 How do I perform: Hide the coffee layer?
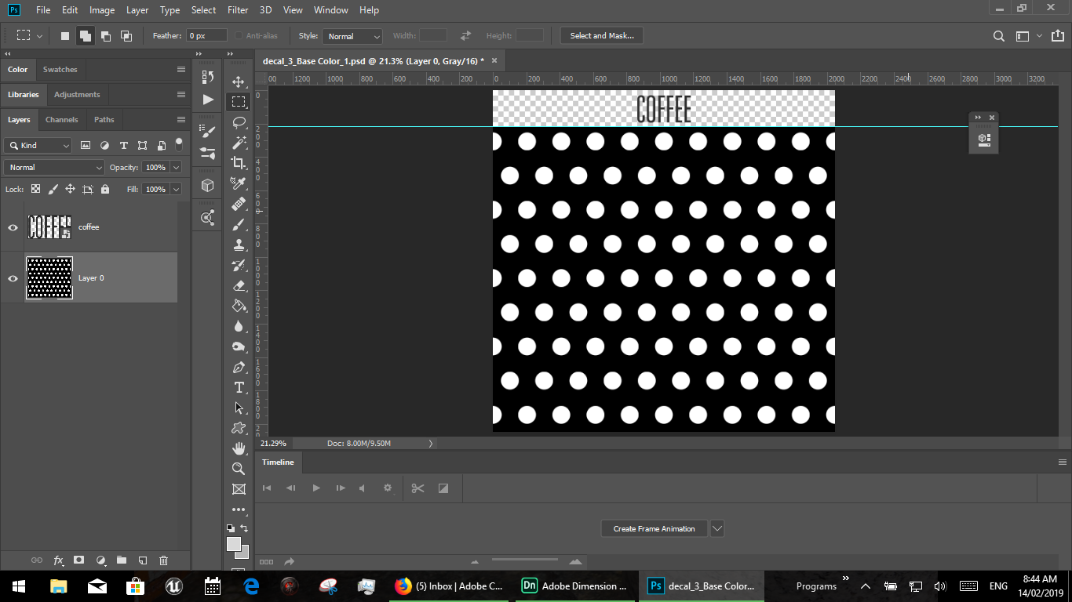[13, 227]
